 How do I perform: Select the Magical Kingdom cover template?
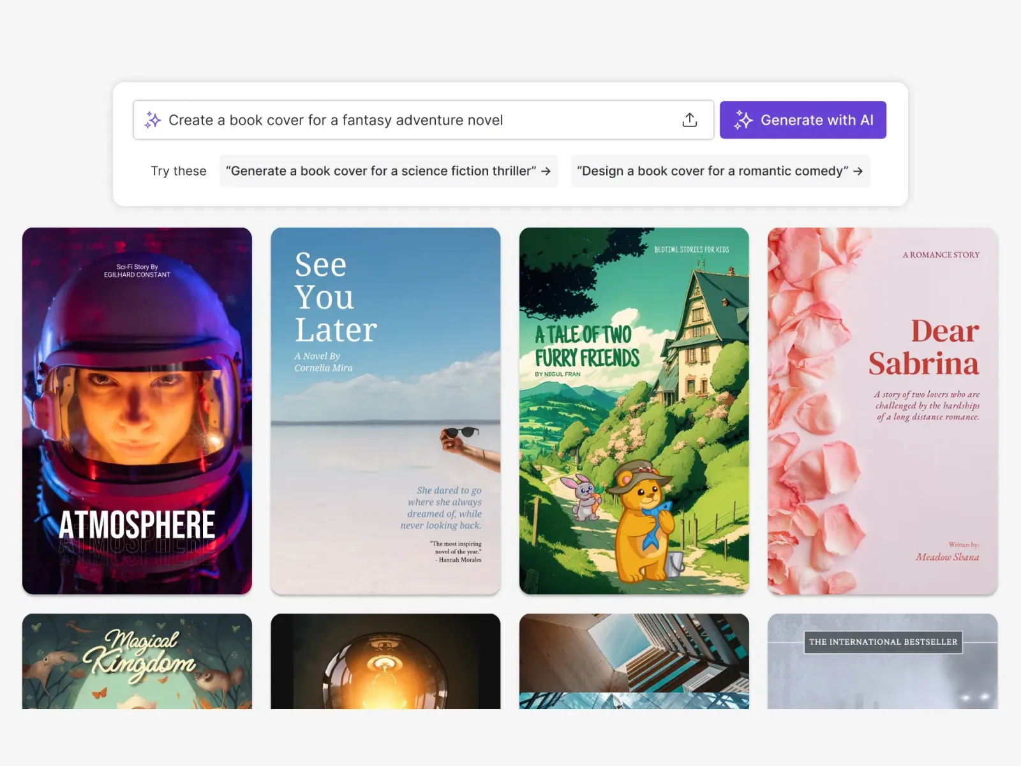[137, 661]
